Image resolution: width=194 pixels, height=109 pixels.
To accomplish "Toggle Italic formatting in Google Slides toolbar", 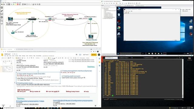I will tap(51, 58).
